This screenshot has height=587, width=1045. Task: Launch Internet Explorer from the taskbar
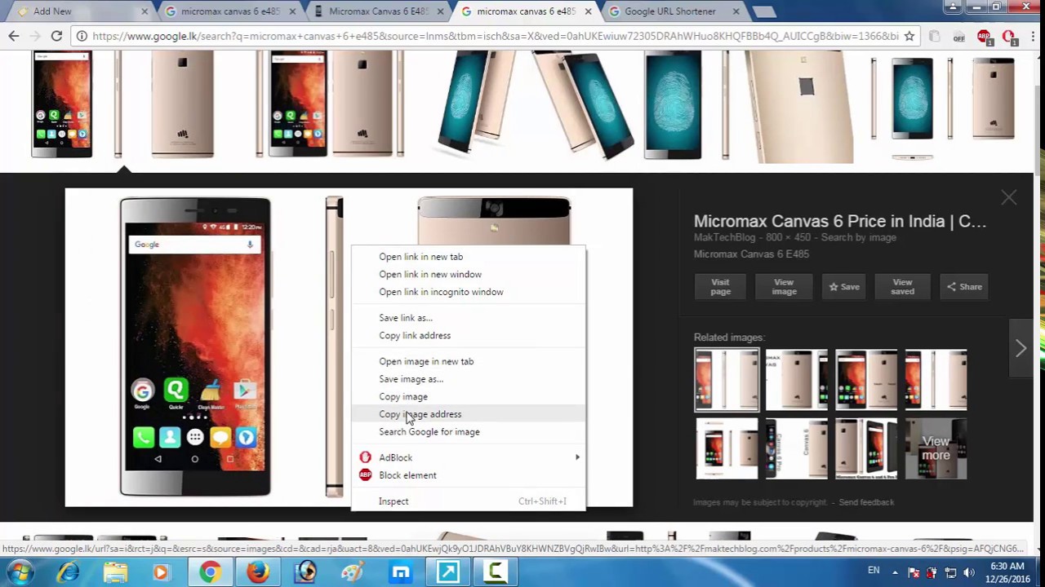[x=68, y=572]
